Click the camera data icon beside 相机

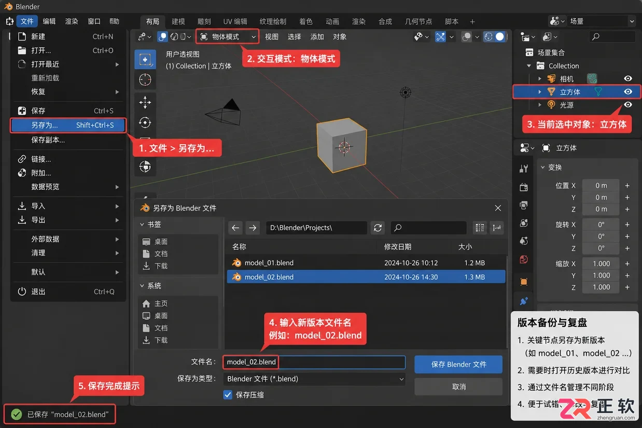pos(592,78)
